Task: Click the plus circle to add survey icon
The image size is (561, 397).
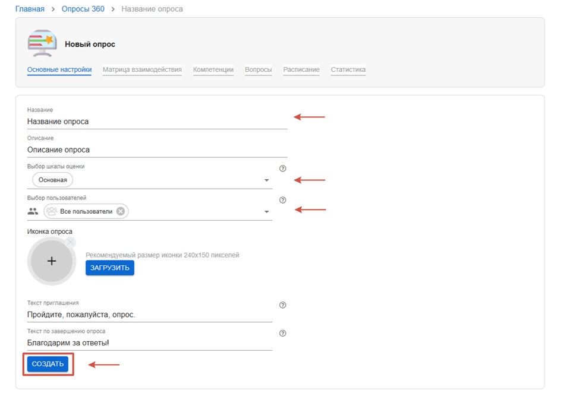Action: click(52, 261)
